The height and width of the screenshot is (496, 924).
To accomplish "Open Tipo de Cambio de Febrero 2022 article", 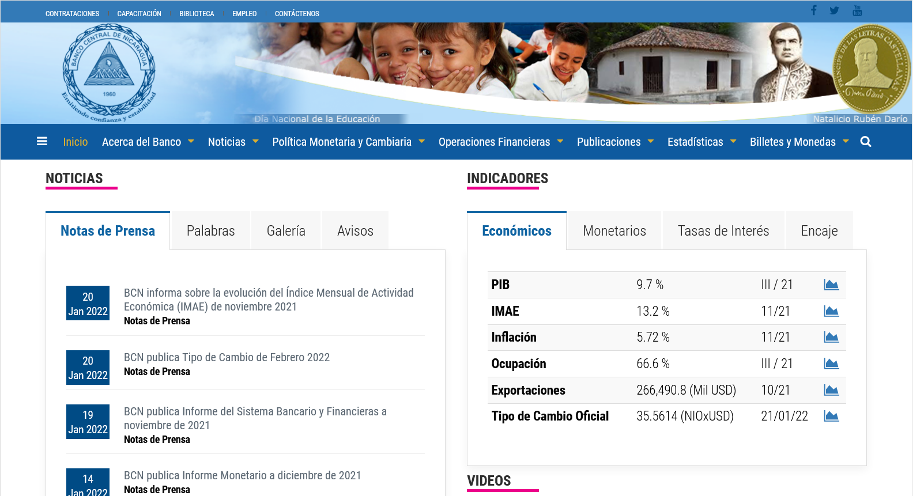I will tap(227, 357).
